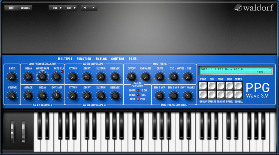
Task: Toggle the DRIVE TUBE LED
Action: click(138, 95)
